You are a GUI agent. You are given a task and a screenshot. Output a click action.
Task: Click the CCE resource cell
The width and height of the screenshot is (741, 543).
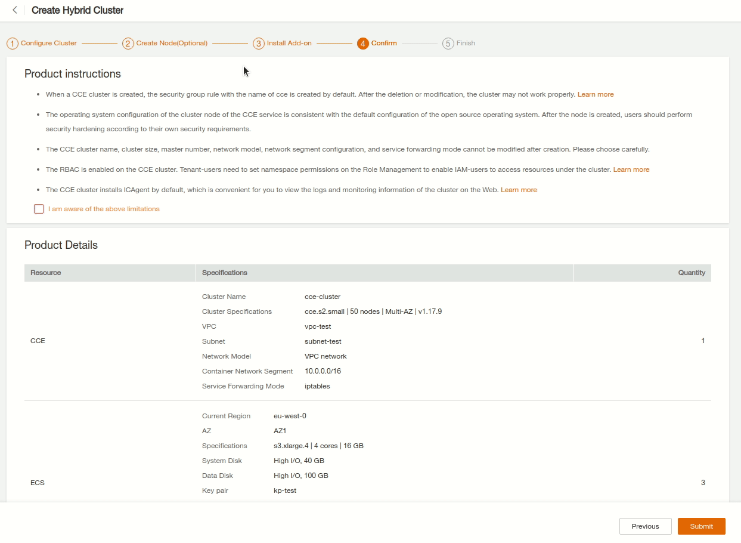click(x=38, y=341)
